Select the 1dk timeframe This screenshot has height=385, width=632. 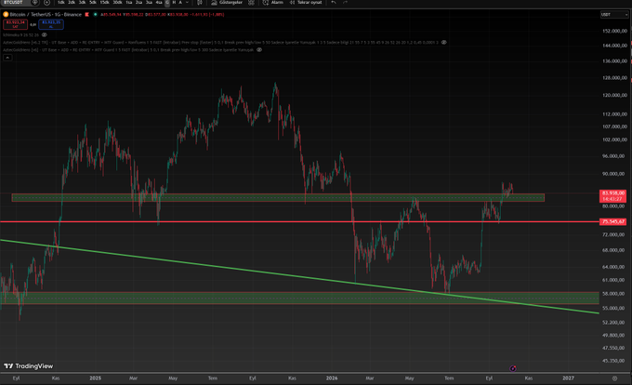click(x=61, y=3)
